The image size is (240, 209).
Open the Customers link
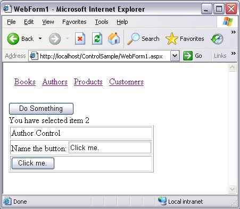coord(126,82)
